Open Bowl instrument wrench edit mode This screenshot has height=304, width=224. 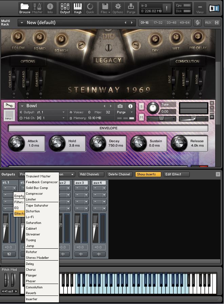click(9, 106)
